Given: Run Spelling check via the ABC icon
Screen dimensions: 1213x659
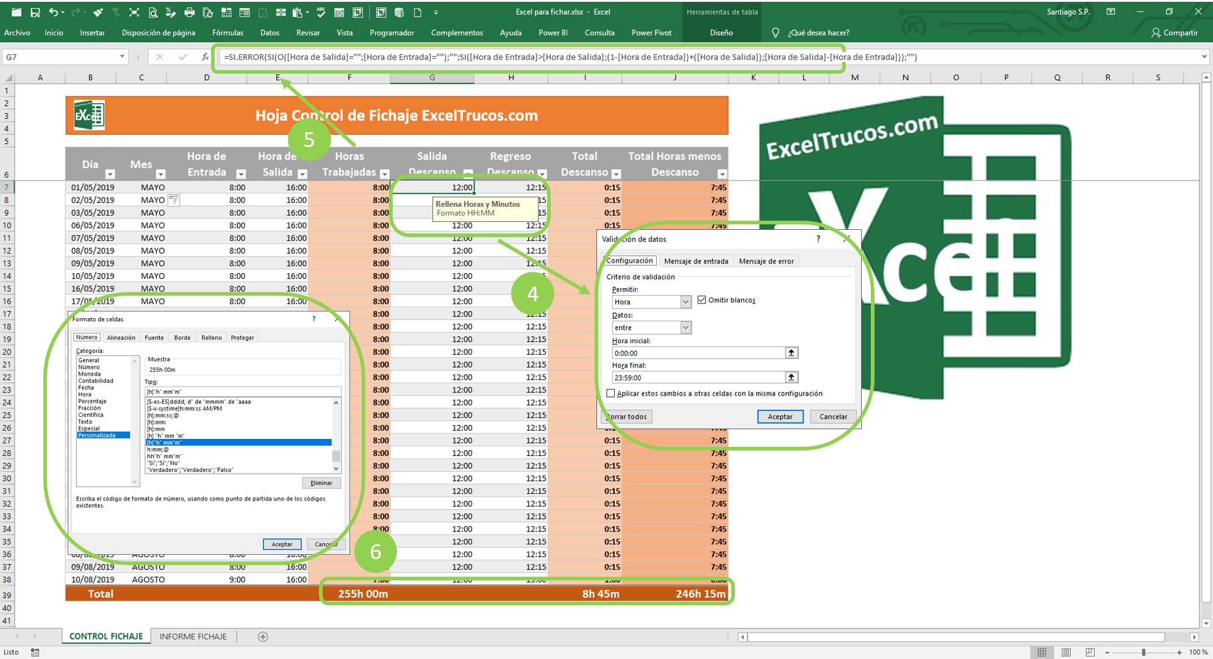Looking at the screenshot, I should [320, 12].
